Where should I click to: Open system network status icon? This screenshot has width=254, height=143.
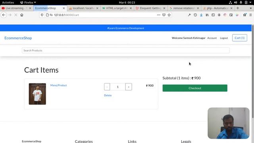(x=230, y=2)
